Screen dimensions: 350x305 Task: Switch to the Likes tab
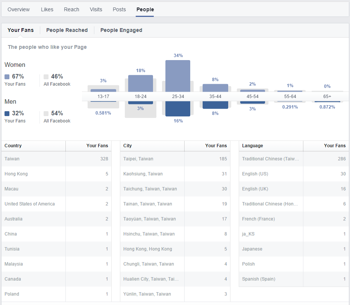pos(47,9)
